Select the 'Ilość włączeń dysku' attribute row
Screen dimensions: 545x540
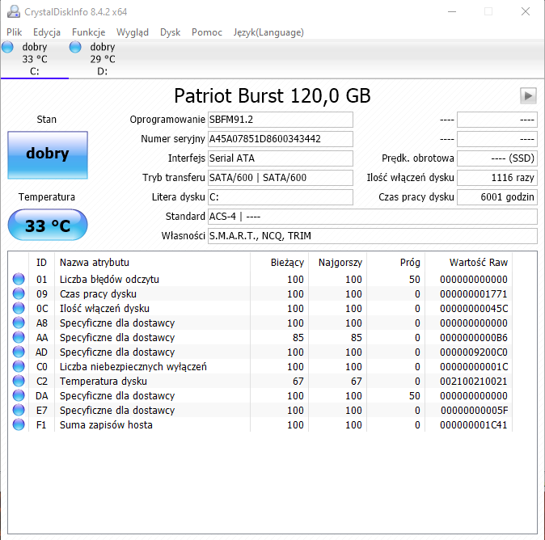click(x=260, y=308)
